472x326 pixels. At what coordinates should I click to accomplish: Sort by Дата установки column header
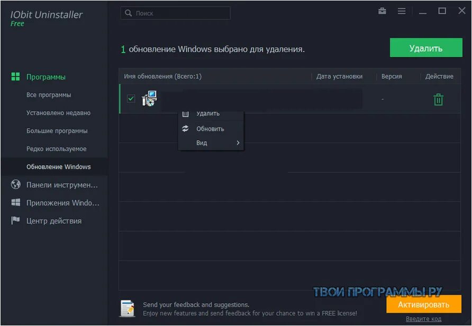(x=339, y=76)
